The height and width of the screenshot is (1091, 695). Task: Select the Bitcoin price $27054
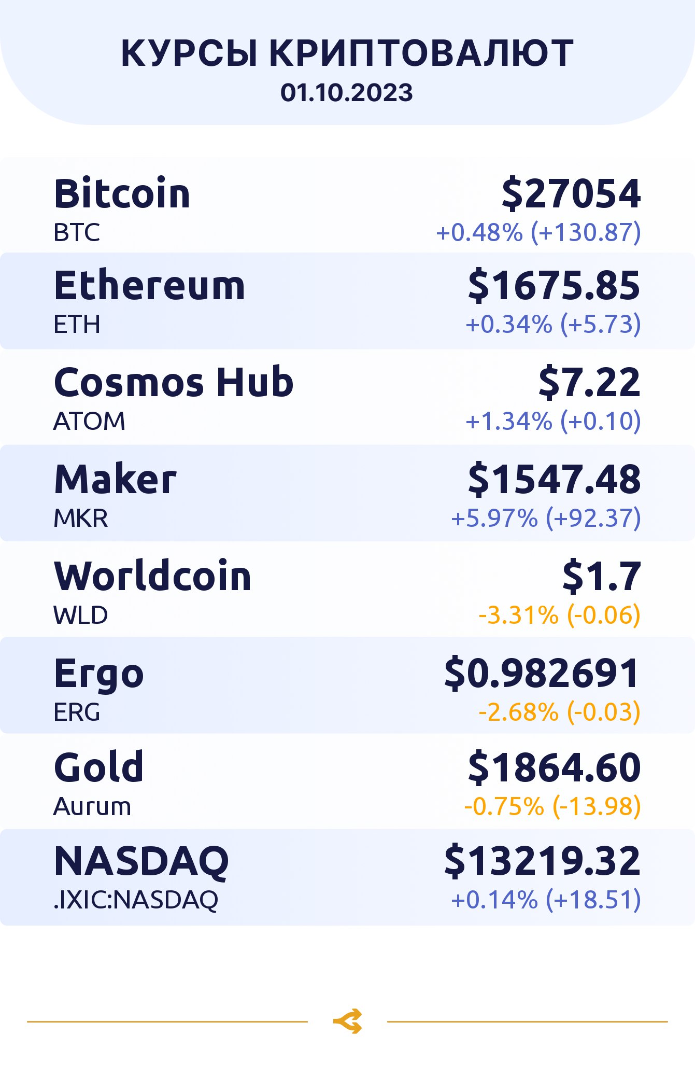571,194
